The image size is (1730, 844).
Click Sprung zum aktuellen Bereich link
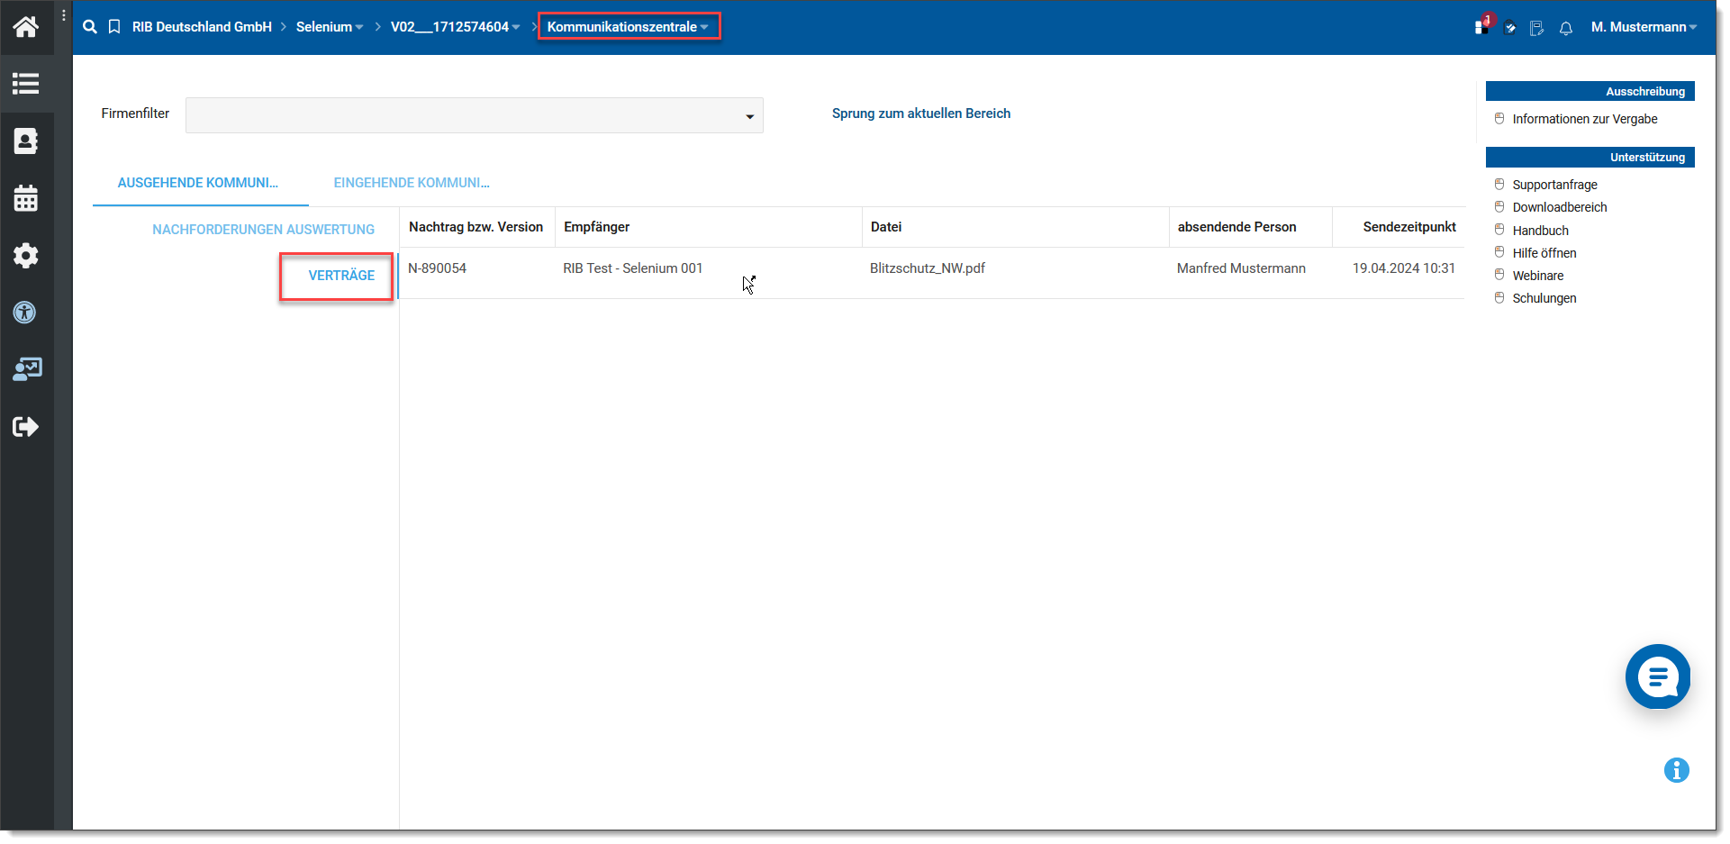click(920, 113)
